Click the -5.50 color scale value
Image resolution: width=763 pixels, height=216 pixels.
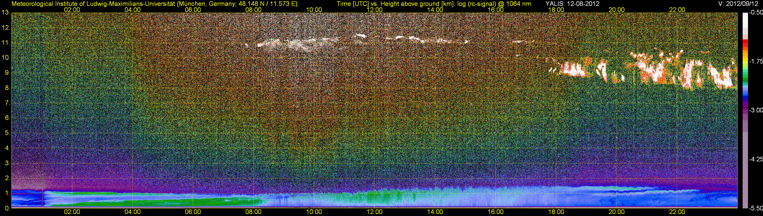(x=756, y=208)
